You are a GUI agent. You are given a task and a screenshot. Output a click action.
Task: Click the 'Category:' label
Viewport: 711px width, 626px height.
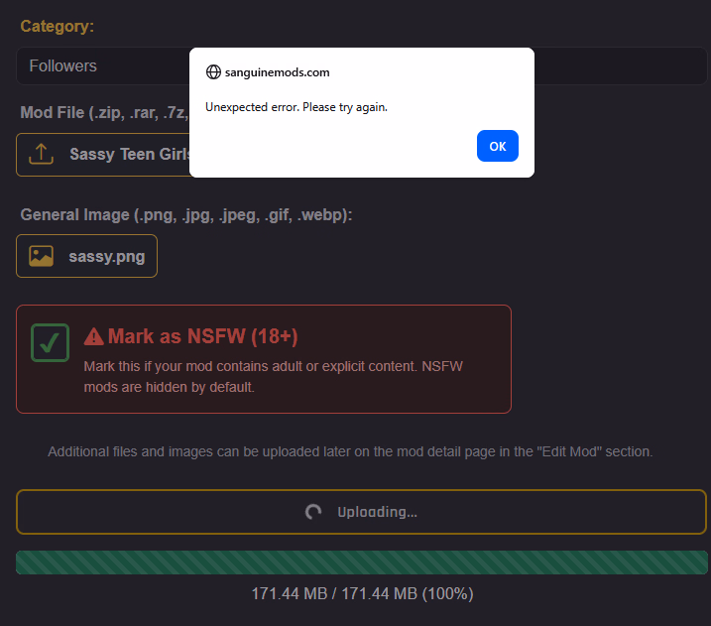pos(58,27)
